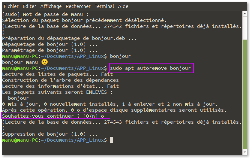Click the winking emoji after bonjour manu

pos(44,62)
